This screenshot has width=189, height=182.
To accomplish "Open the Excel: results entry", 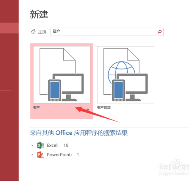I will pos(53,145).
